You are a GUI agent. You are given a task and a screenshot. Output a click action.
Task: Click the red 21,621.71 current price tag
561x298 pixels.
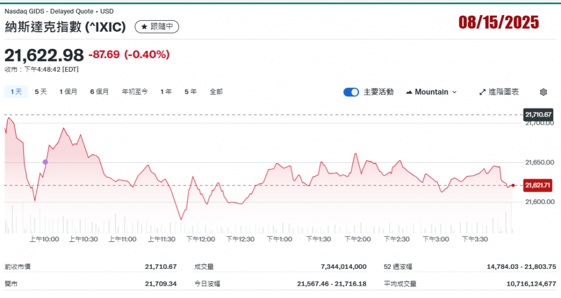(538, 185)
